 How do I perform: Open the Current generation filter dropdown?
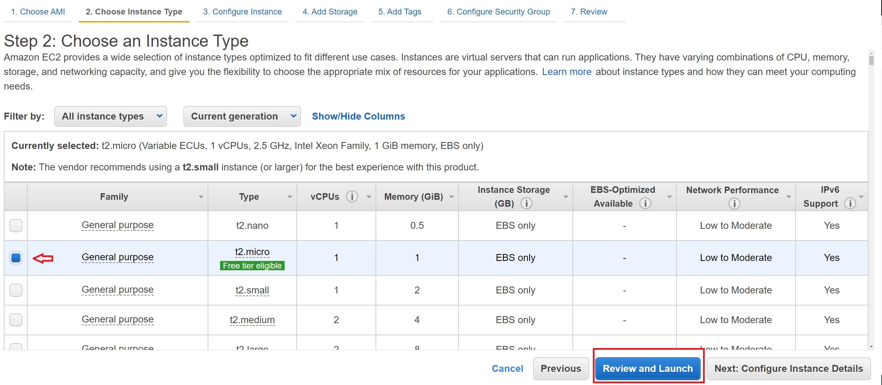(242, 116)
